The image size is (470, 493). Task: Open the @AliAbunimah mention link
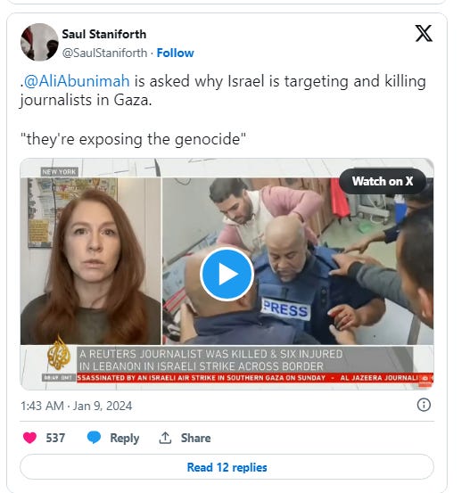point(77,81)
